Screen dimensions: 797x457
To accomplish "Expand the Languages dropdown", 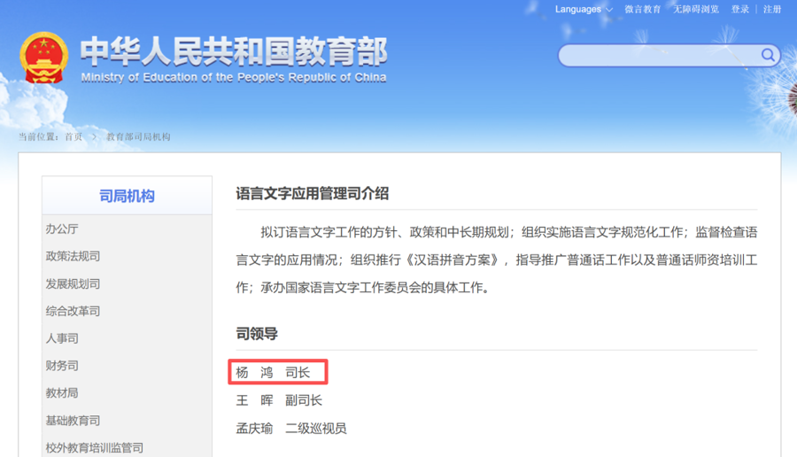I will [583, 9].
